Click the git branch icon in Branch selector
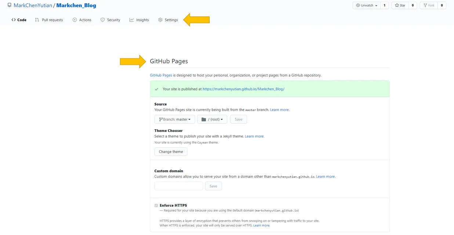Image resolution: width=454 pixels, height=235 pixels. 161,120
